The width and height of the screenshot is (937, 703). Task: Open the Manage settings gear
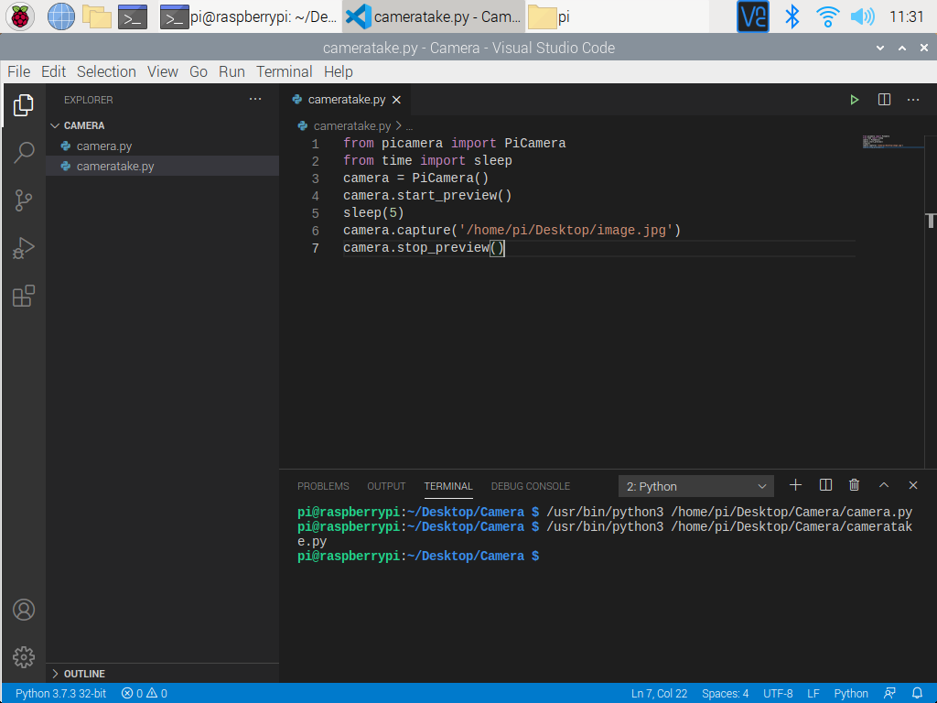(24, 656)
